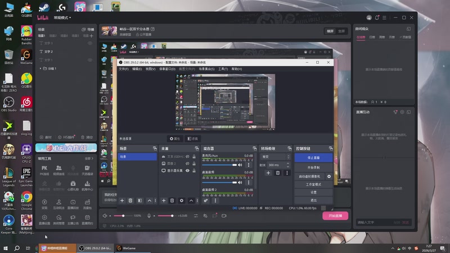Mute 麦克风/Aux speaker icon in OBS mixer

pos(240,165)
